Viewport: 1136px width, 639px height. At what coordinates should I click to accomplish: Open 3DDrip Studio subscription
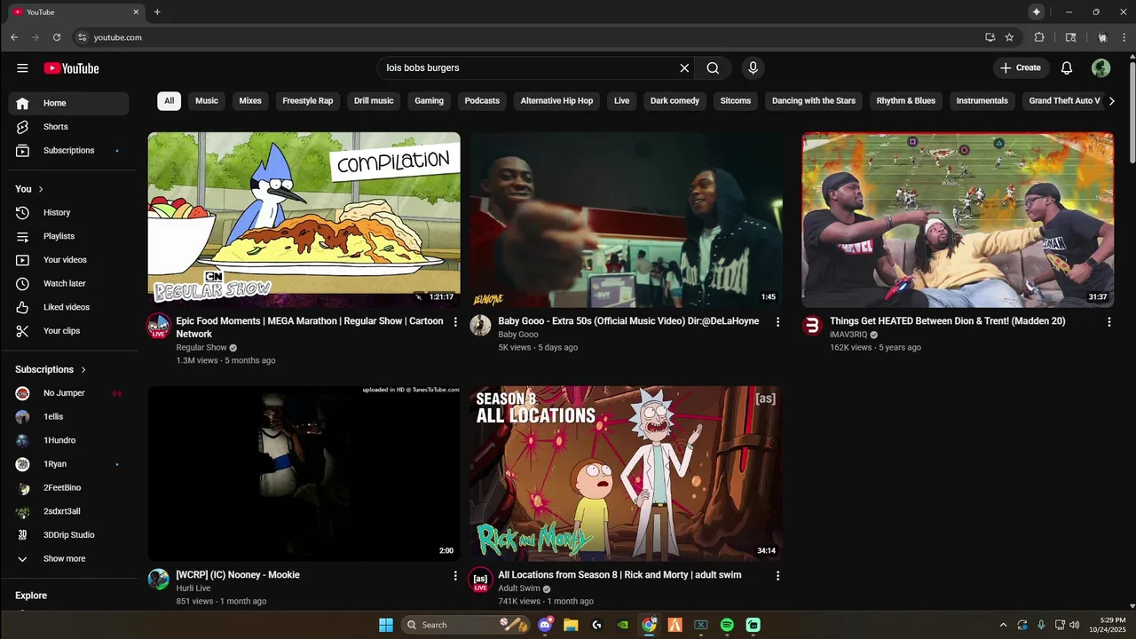[68, 535]
